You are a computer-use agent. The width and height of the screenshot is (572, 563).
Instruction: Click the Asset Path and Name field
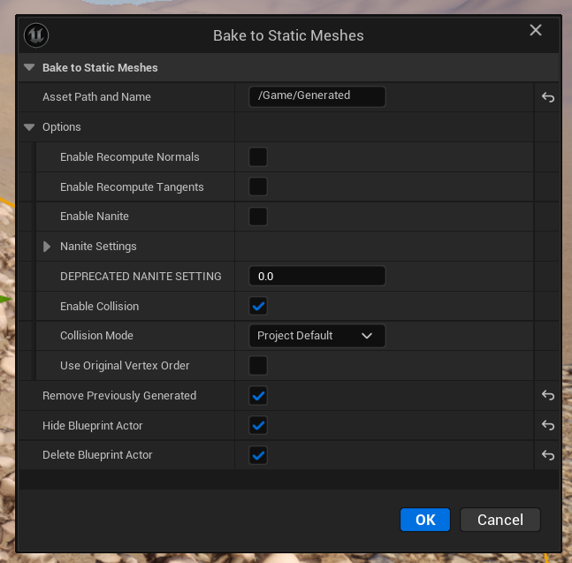(x=317, y=96)
